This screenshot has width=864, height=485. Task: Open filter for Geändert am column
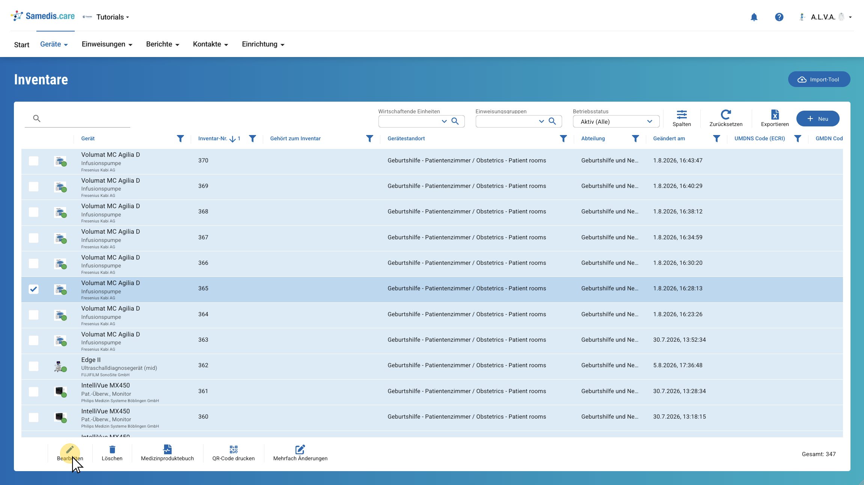tap(716, 139)
